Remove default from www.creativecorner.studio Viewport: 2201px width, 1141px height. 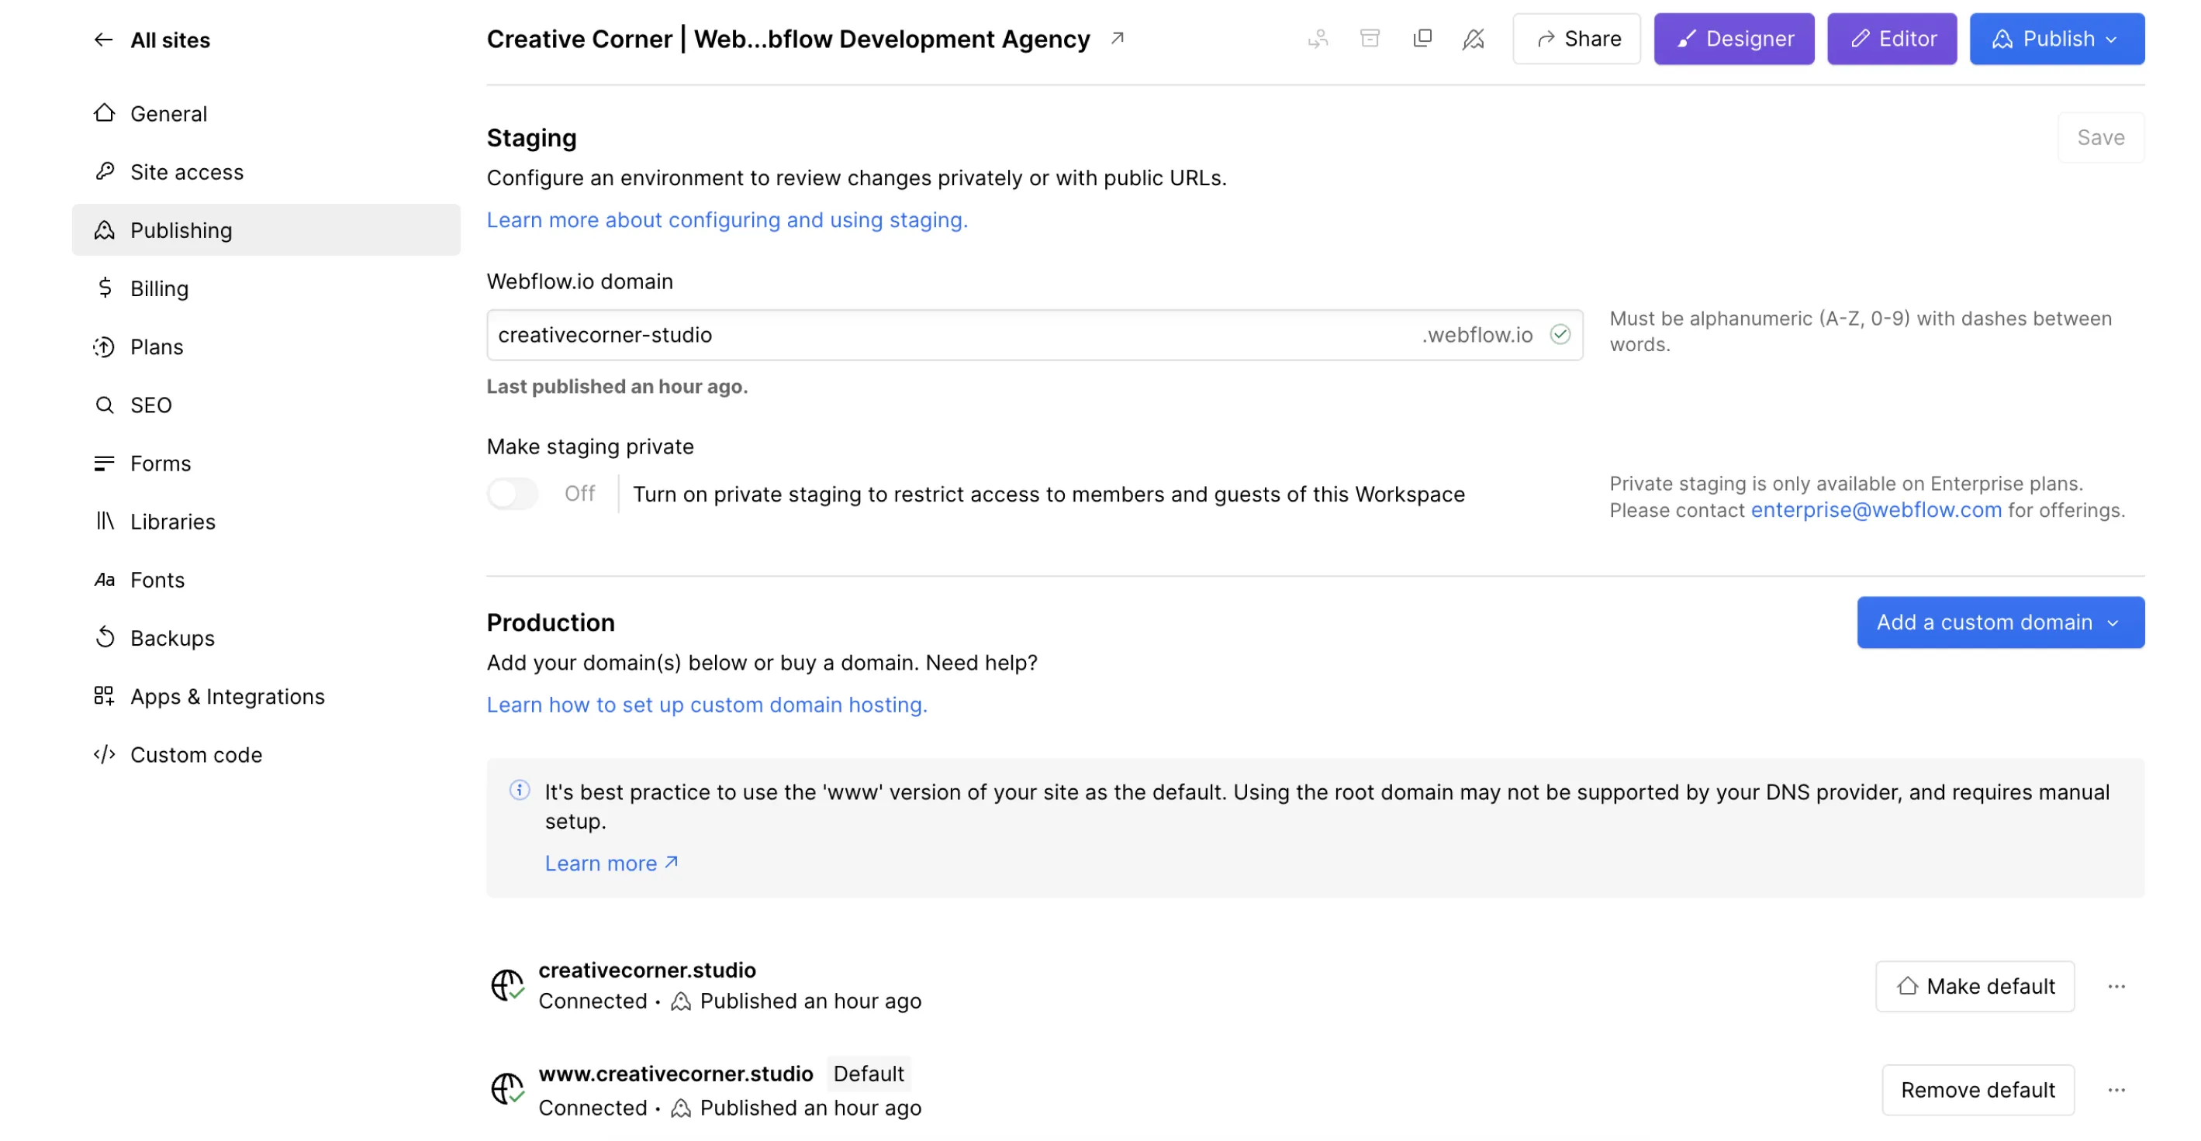click(1977, 1089)
